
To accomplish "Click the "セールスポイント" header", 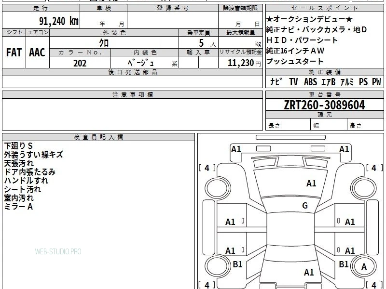I will click(324, 8).
